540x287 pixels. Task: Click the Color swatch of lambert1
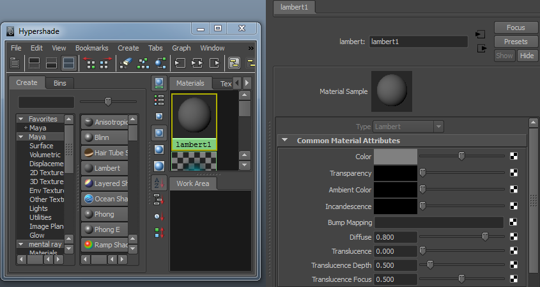point(395,156)
